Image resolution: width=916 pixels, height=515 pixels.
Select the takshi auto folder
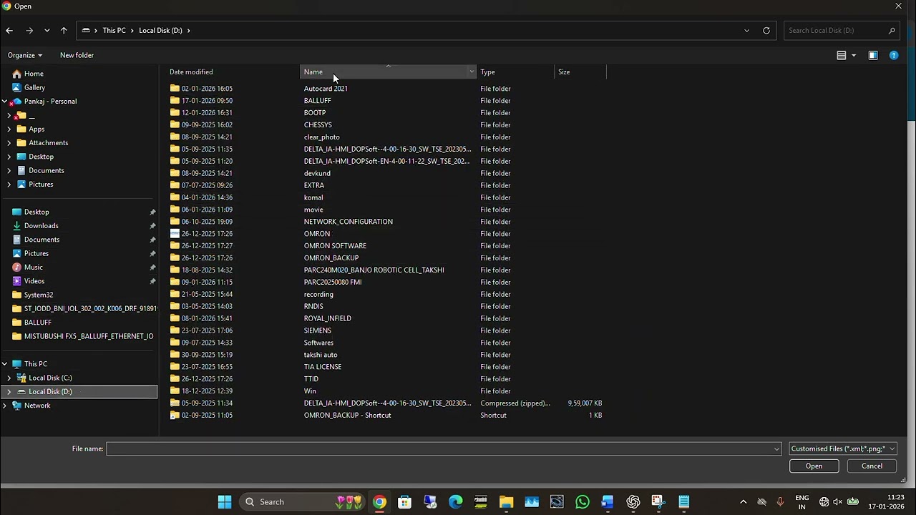pyautogui.click(x=320, y=355)
